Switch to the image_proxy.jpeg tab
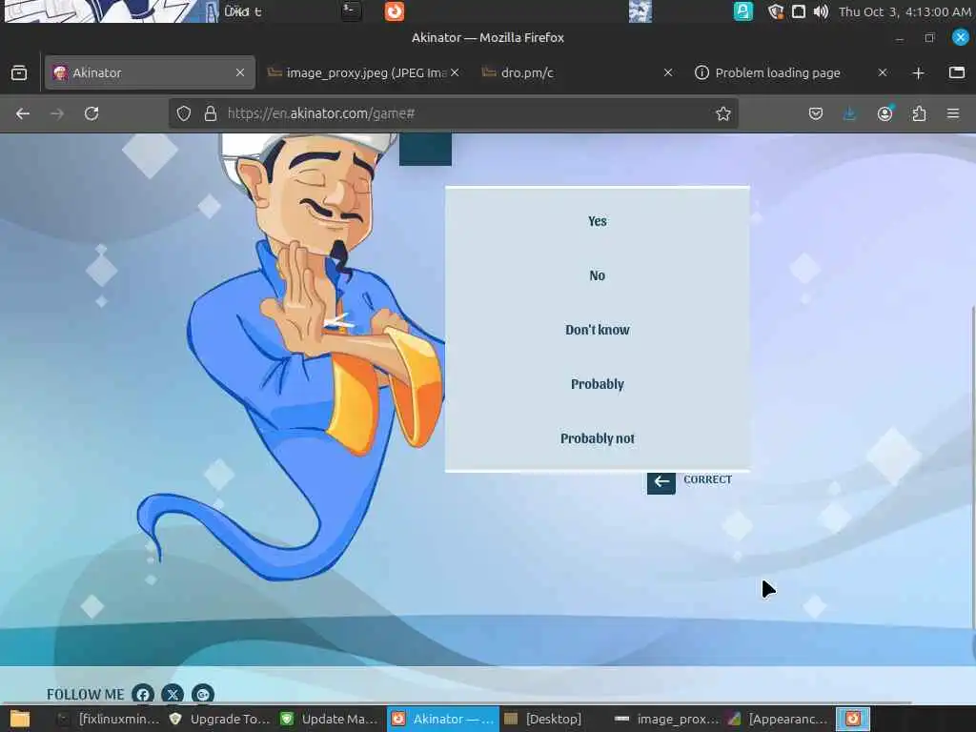The width and height of the screenshot is (976, 732). coord(364,72)
